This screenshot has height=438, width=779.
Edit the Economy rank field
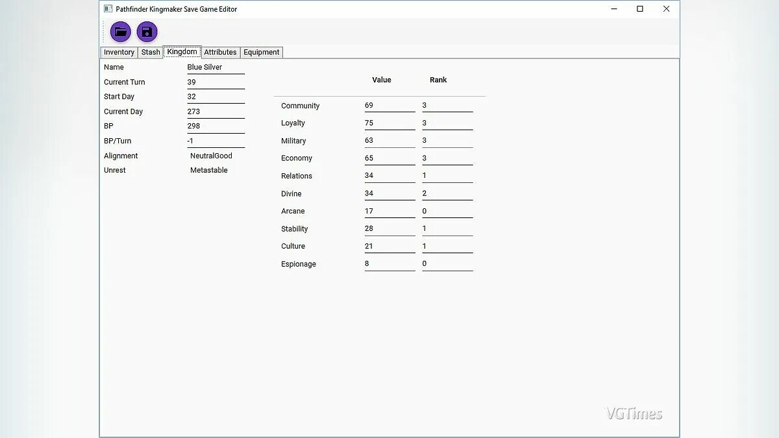[x=448, y=158]
